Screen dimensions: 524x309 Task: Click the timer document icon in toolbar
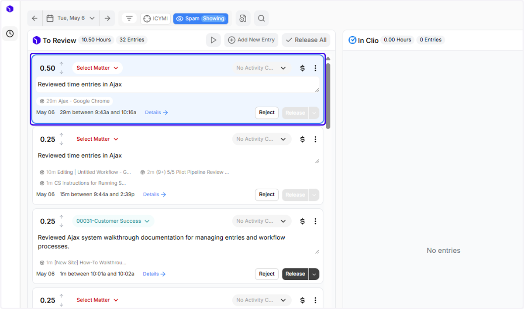tap(243, 18)
